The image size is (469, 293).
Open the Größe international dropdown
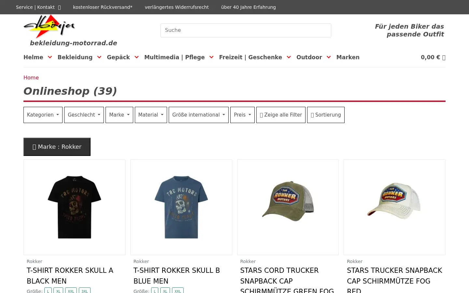[199, 115]
